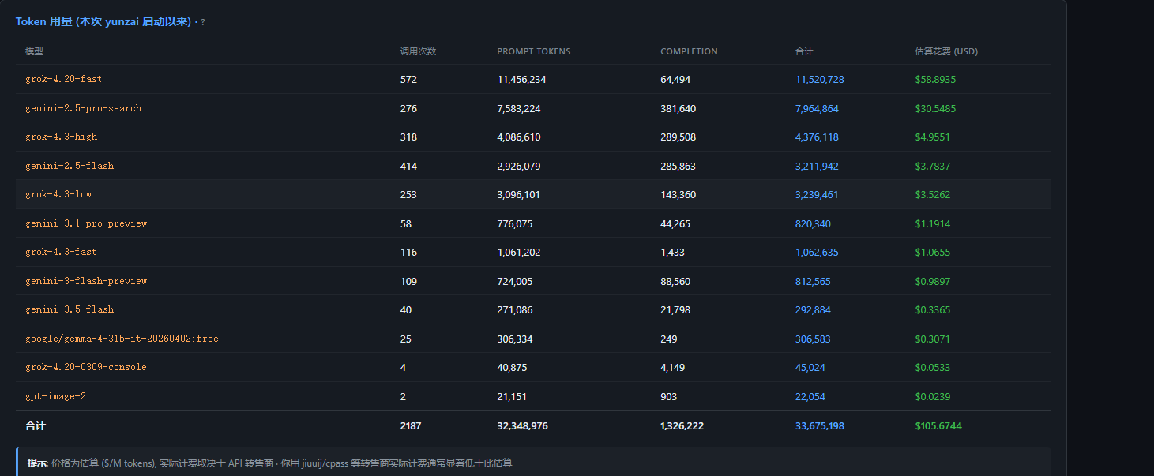This screenshot has height=476, width=1154.
Task: Click the question mark help icon beside title
Action: point(203,22)
